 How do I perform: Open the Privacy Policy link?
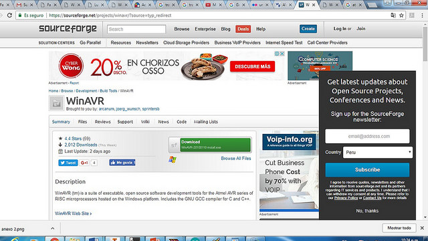(346, 198)
